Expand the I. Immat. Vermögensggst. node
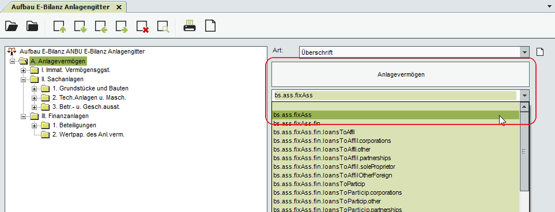The width and height of the screenshot is (555, 212). 24,70
